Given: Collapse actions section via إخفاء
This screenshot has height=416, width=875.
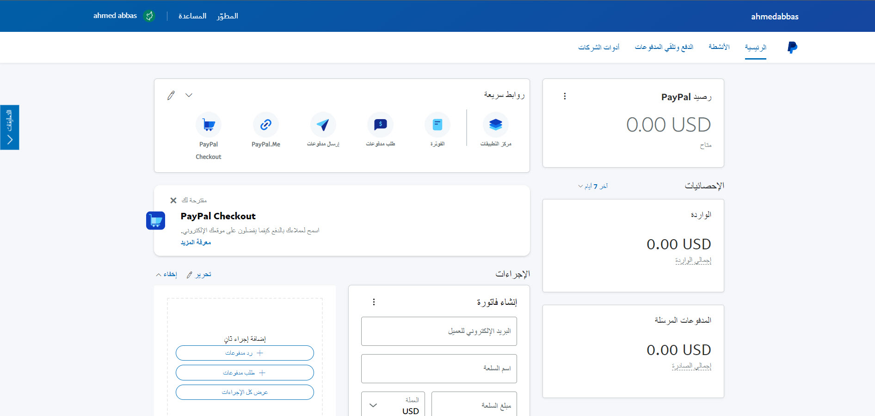Looking at the screenshot, I should click(166, 274).
